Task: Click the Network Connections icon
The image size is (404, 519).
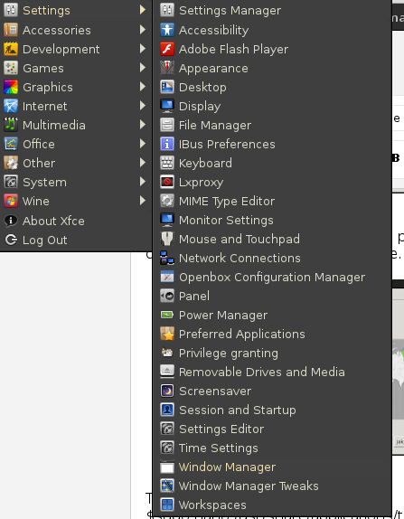Action: coord(167,258)
